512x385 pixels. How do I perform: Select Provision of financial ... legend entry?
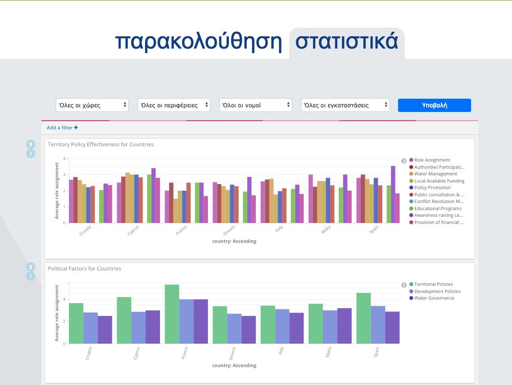436,222
